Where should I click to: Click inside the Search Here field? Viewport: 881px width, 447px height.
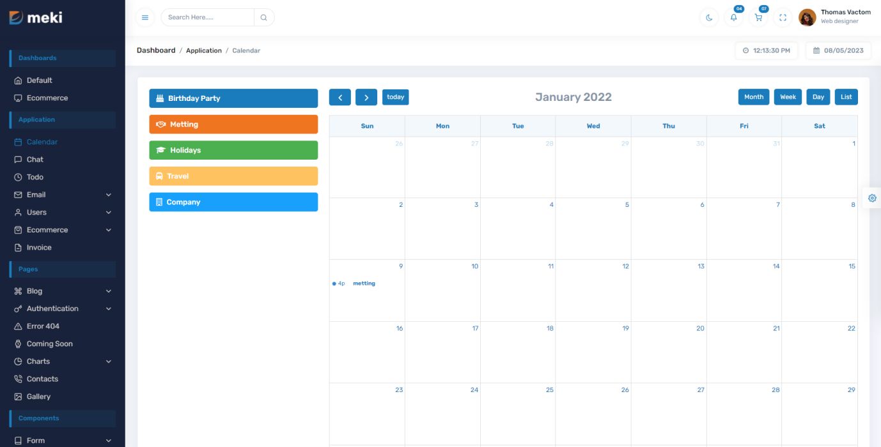pyautogui.click(x=208, y=18)
